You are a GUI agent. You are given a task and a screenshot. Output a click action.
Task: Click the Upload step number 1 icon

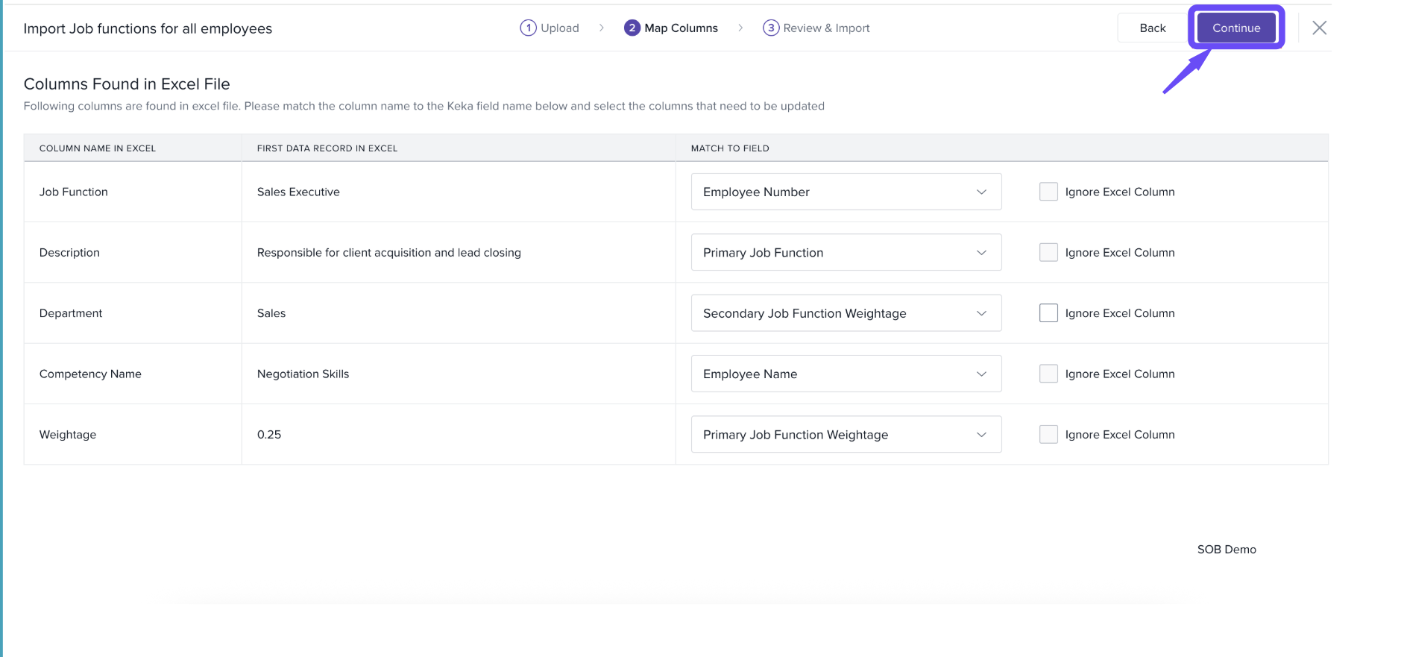tap(528, 28)
